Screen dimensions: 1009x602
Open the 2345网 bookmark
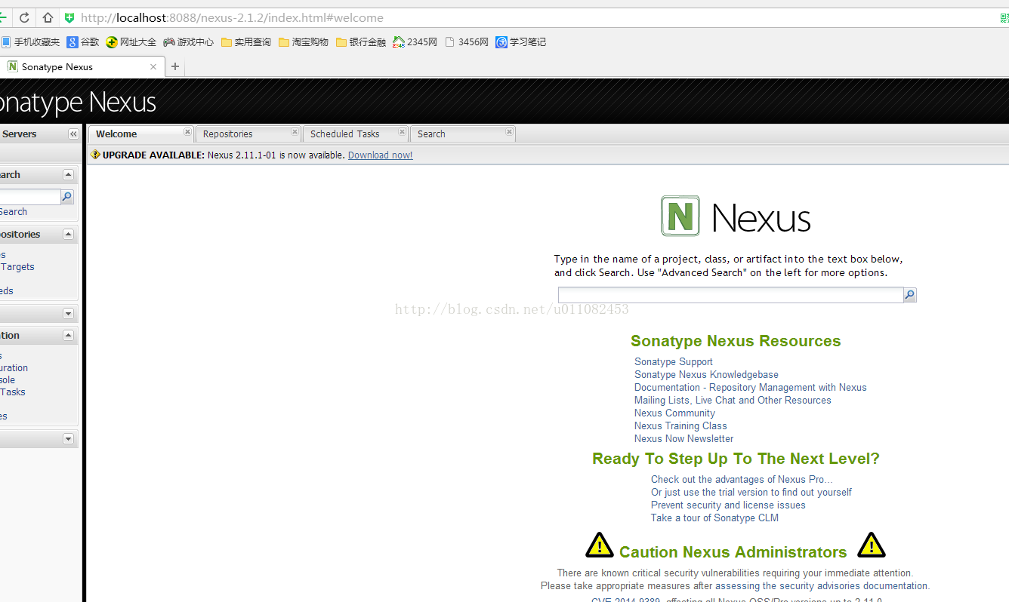pos(415,42)
